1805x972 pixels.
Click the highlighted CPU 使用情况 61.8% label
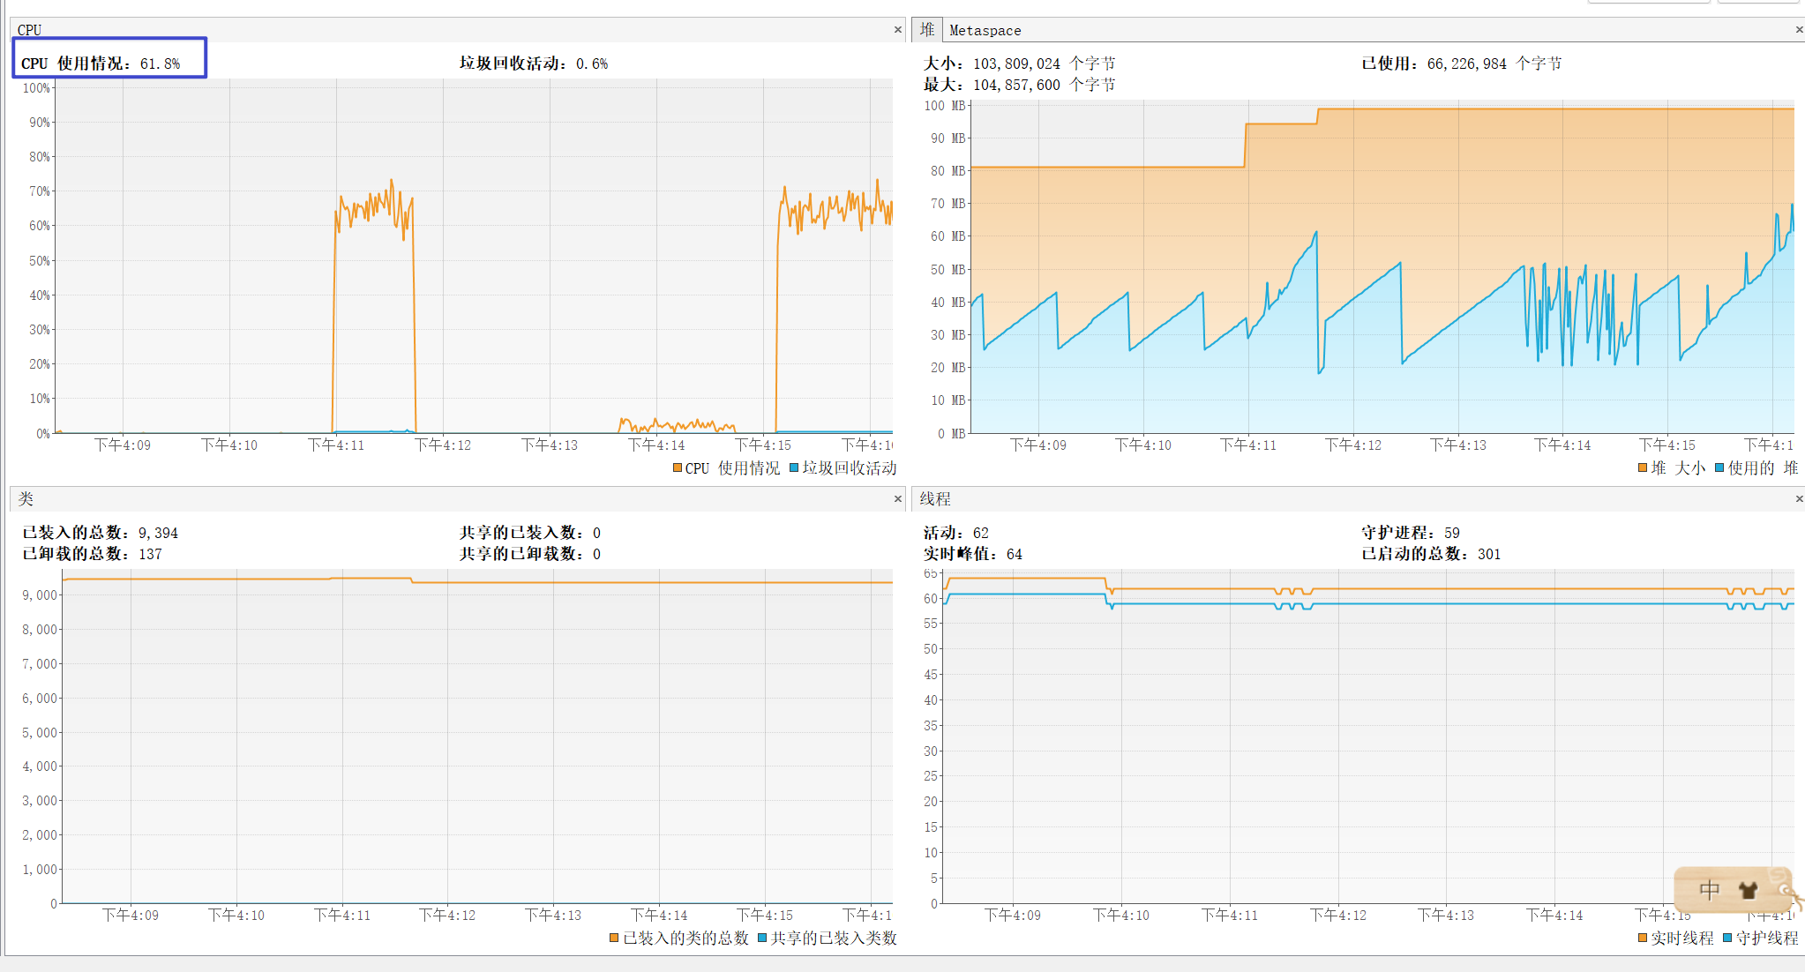[x=101, y=64]
